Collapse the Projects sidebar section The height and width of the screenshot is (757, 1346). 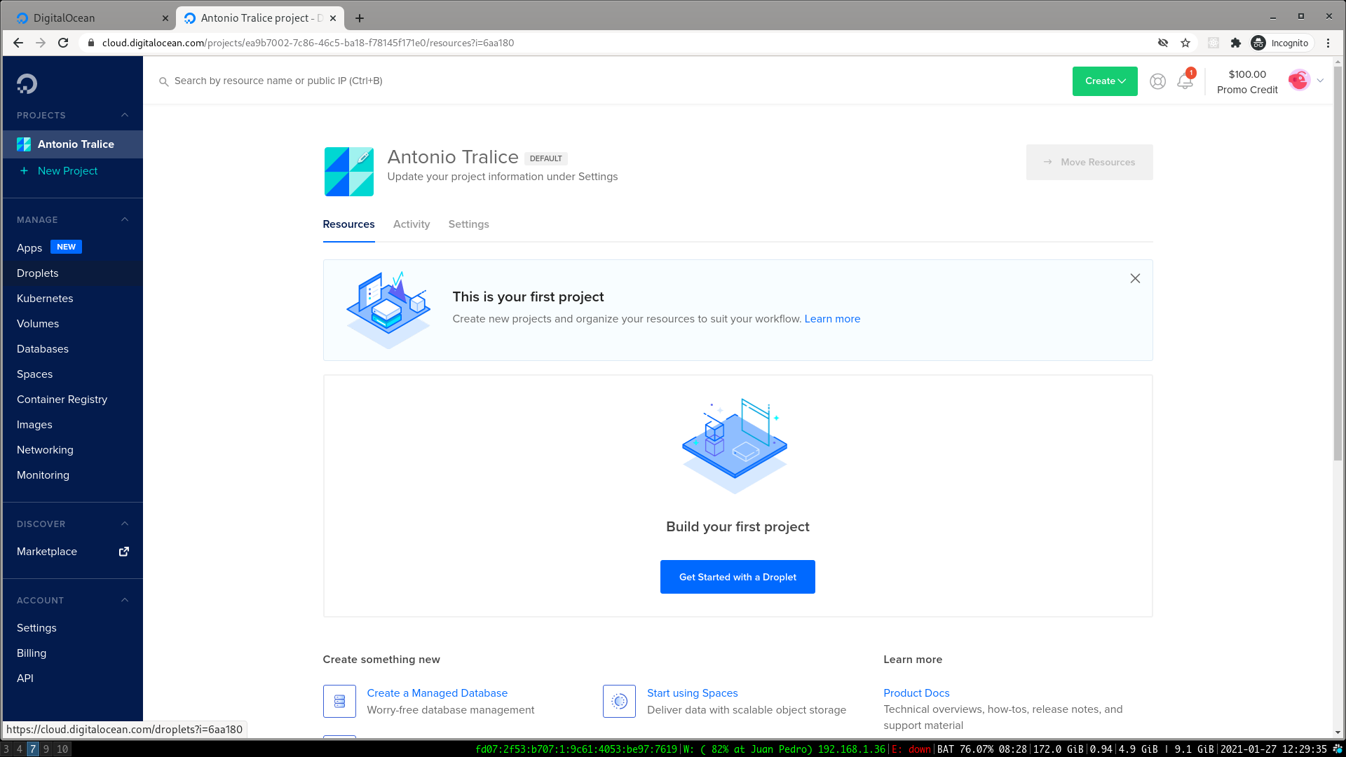click(125, 115)
